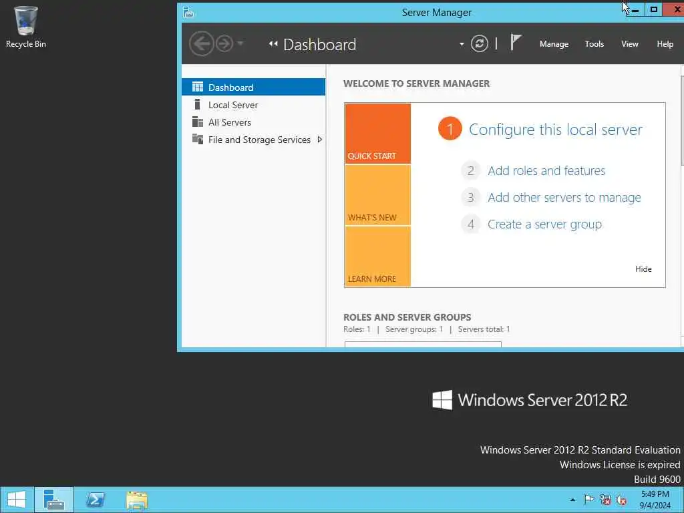Maximize the Server Manager window
This screenshot has height=513, width=684.
click(x=653, y=9)
